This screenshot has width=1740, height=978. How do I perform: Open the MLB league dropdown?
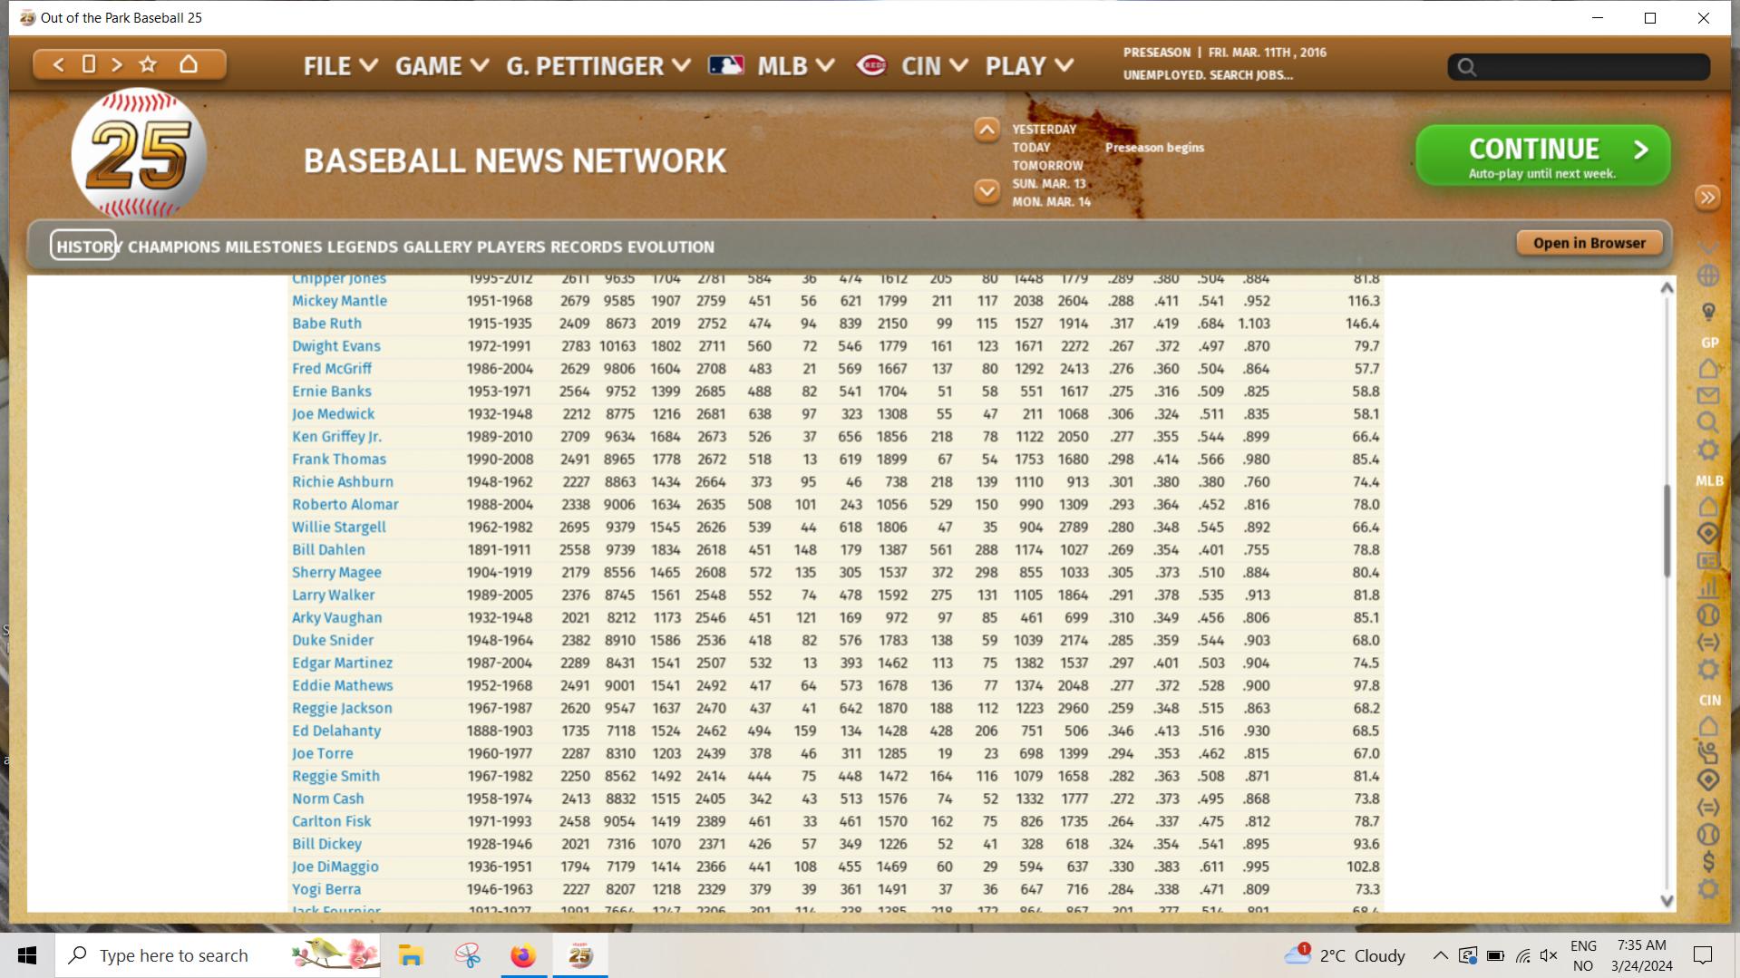click(x=794, y=66)
